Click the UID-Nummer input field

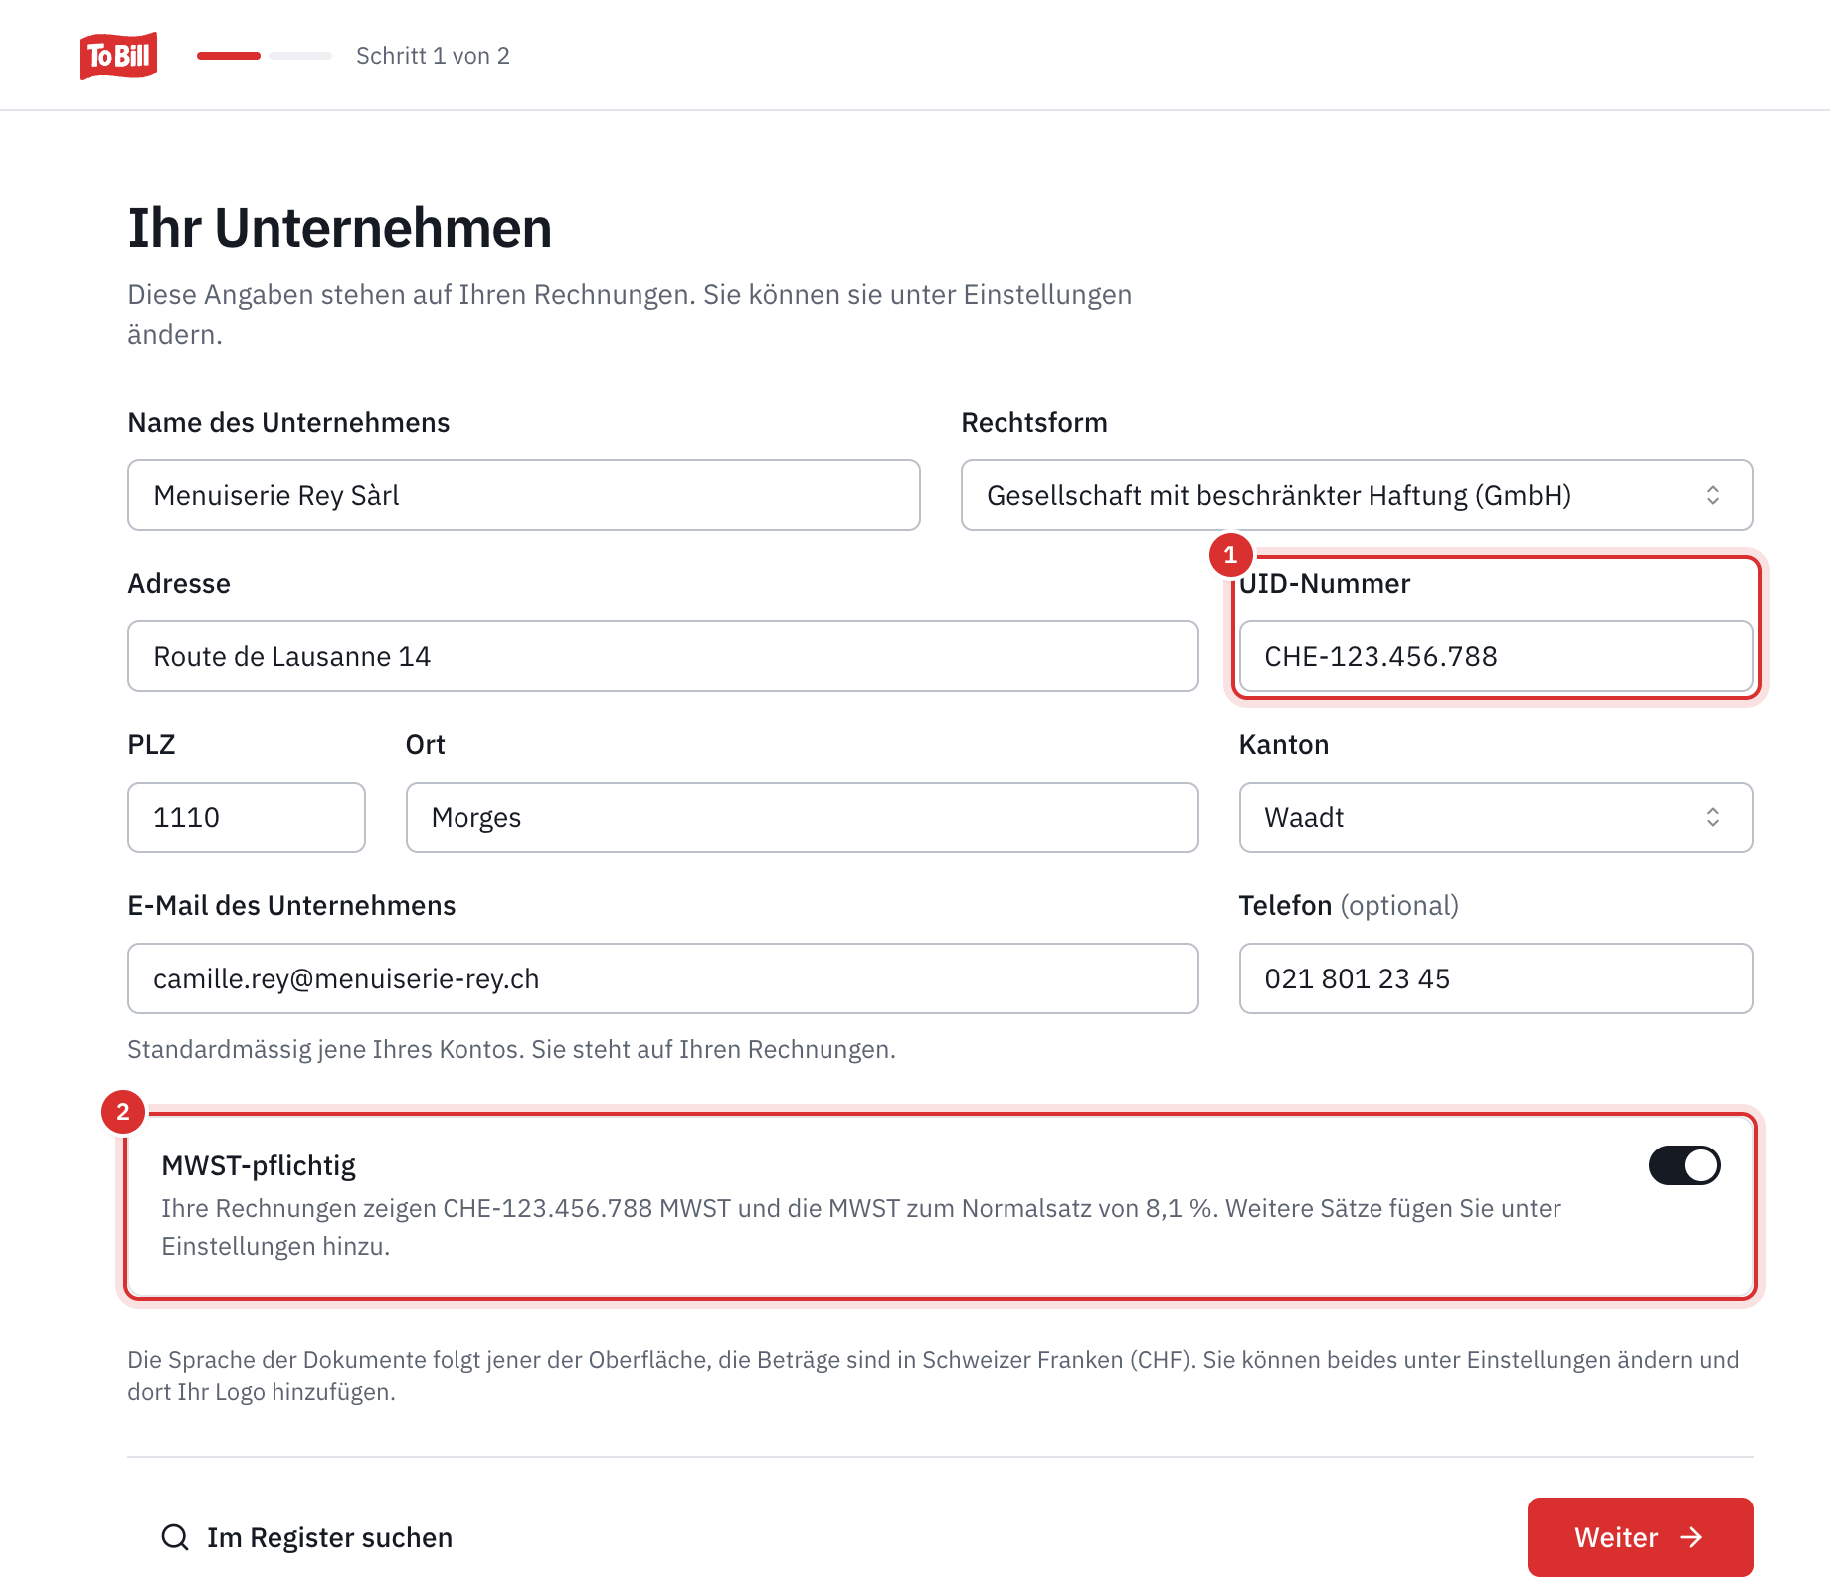pyautogui.click(x=1496, y=656)
